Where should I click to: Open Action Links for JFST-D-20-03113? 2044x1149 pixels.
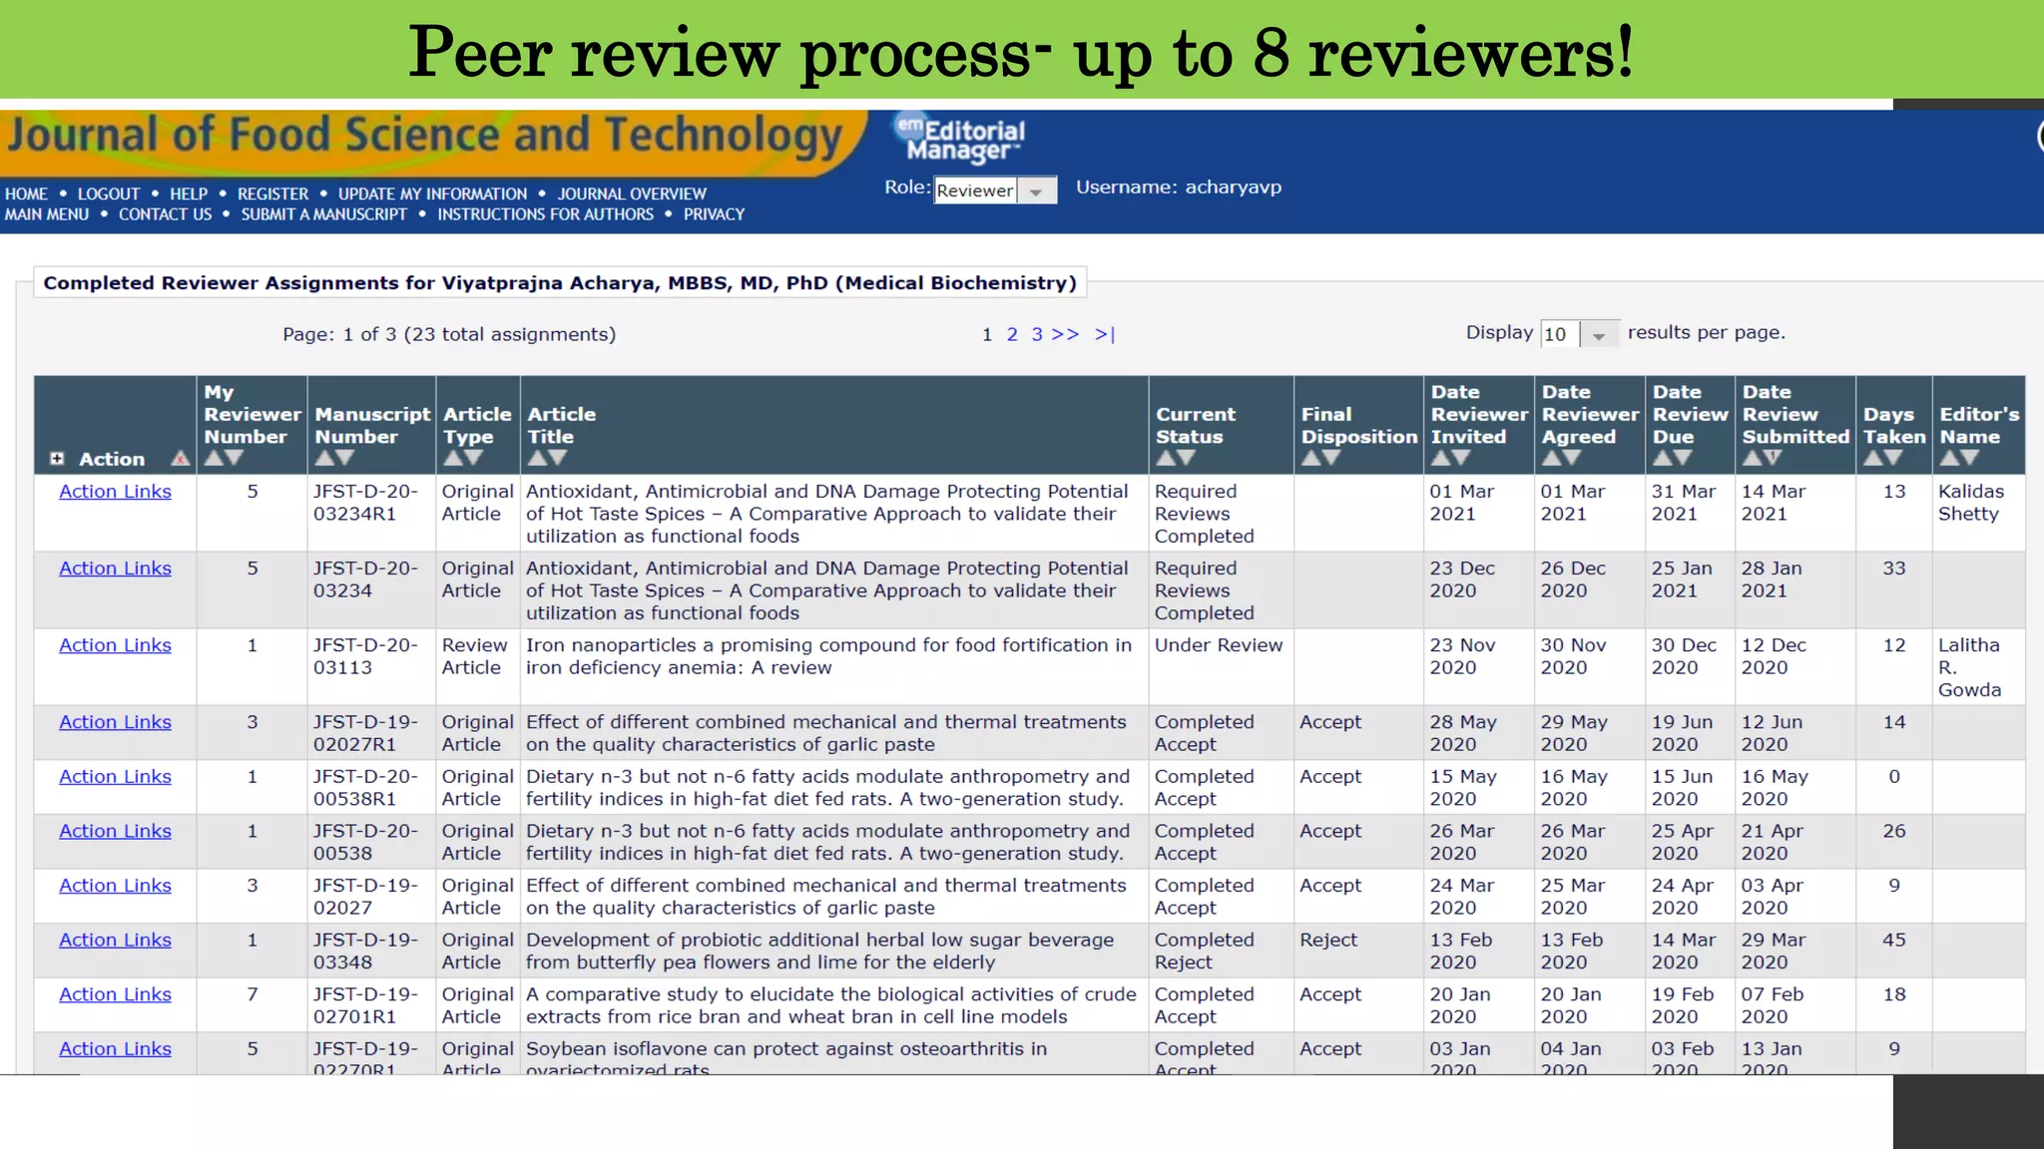[x=115, y=645]
